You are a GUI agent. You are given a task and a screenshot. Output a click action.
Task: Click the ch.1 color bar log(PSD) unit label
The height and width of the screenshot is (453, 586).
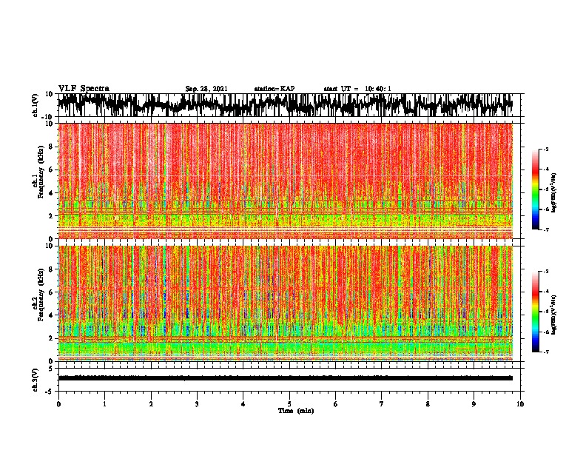click(x=554, y=193)
